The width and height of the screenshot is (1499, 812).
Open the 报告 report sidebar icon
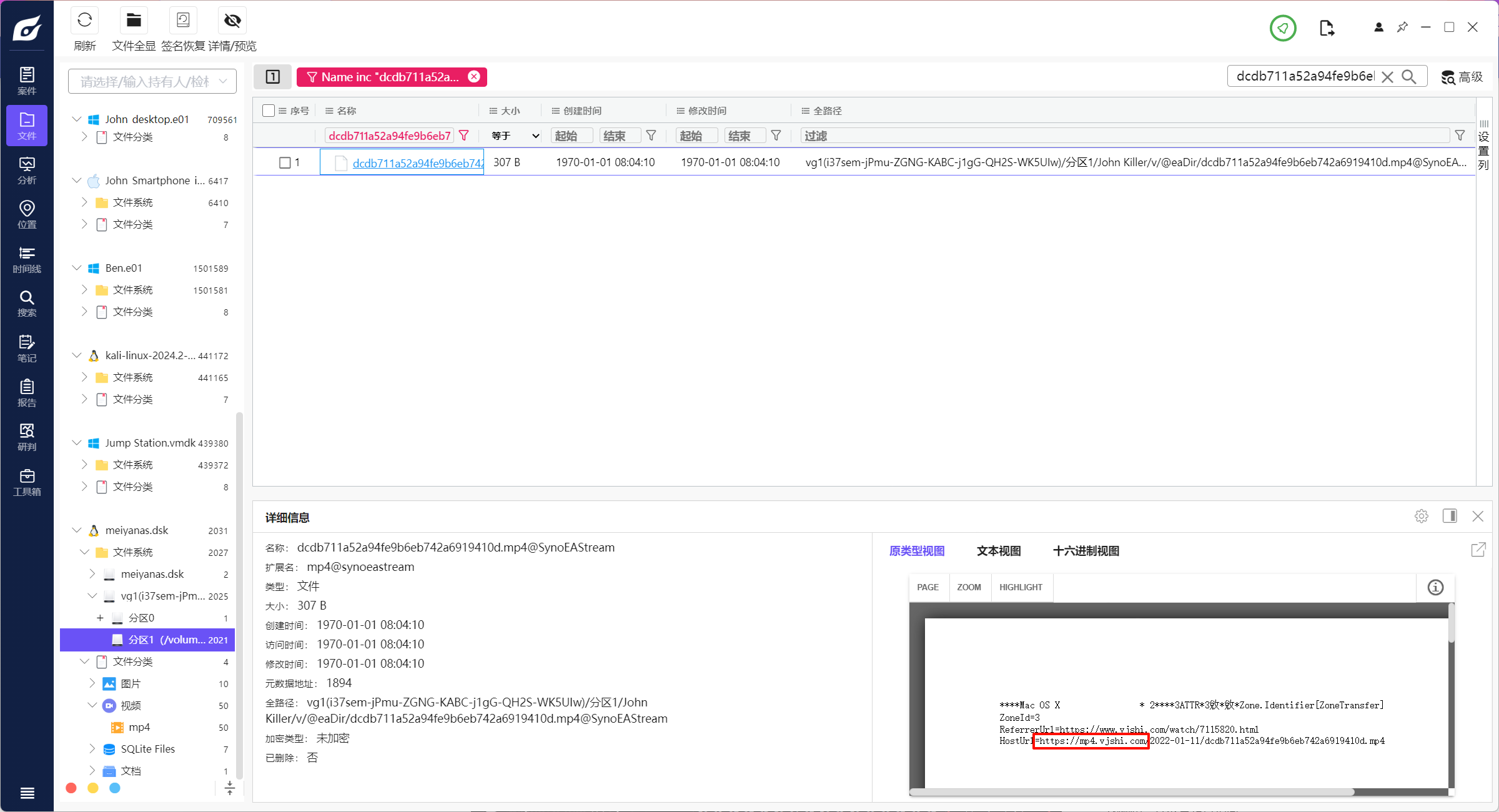(x=27, y=393)
